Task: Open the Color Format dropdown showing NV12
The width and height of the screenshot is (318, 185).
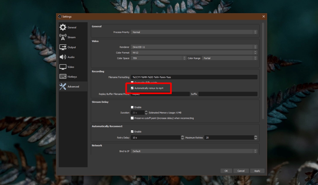Action: (x=194, y=53)
